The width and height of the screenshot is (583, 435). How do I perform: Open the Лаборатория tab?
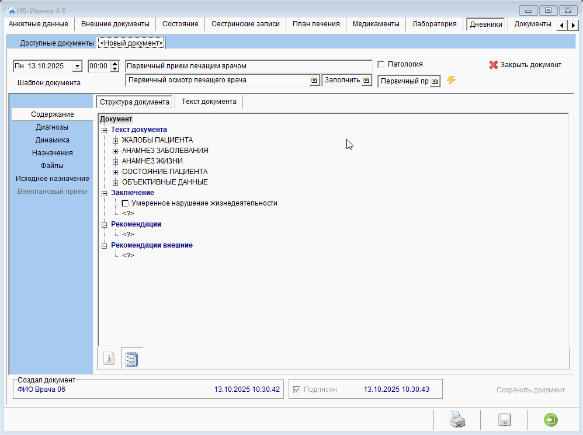click(x=434, y=24)
